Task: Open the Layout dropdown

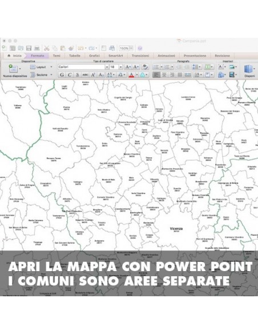Action: point(41,67)
